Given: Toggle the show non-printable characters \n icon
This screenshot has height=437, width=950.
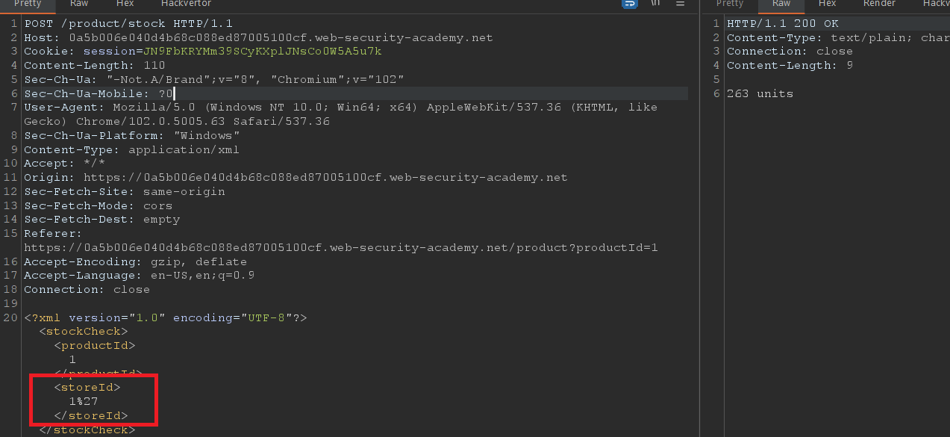Looking at the screenshot, I should [655, 4].
